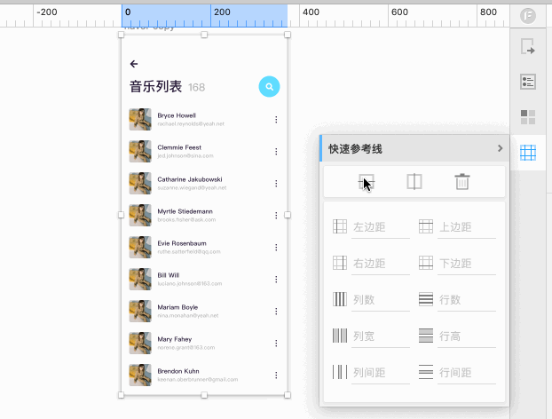
Task: Focus the 列宽 input field
Action: pos(381,336)
